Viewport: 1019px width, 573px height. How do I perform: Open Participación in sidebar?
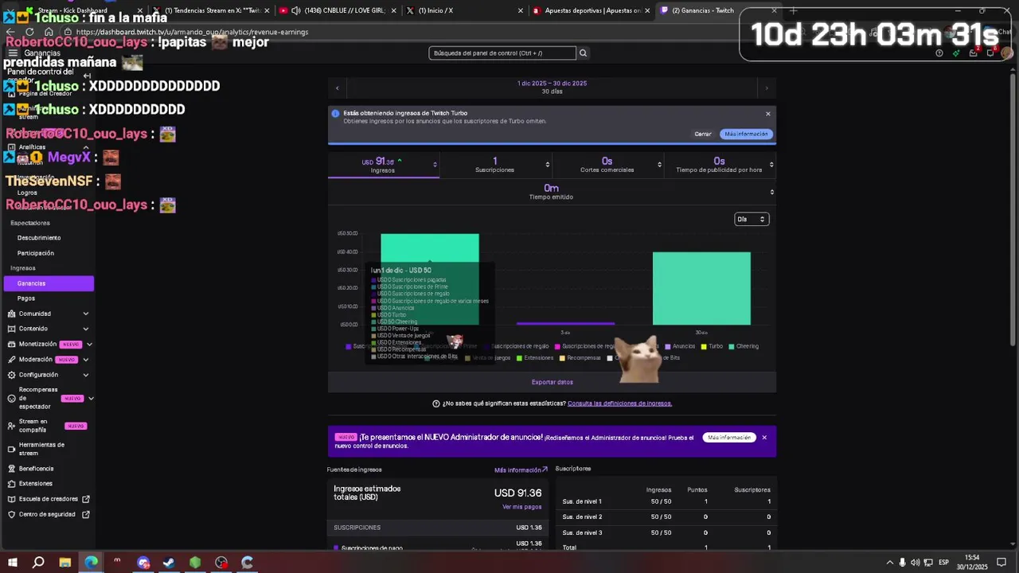tap(36, 253)
